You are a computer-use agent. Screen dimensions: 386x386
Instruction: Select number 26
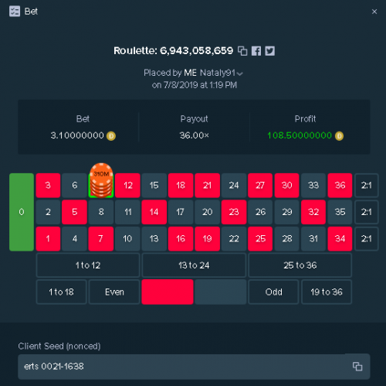[x=260, y=212]
